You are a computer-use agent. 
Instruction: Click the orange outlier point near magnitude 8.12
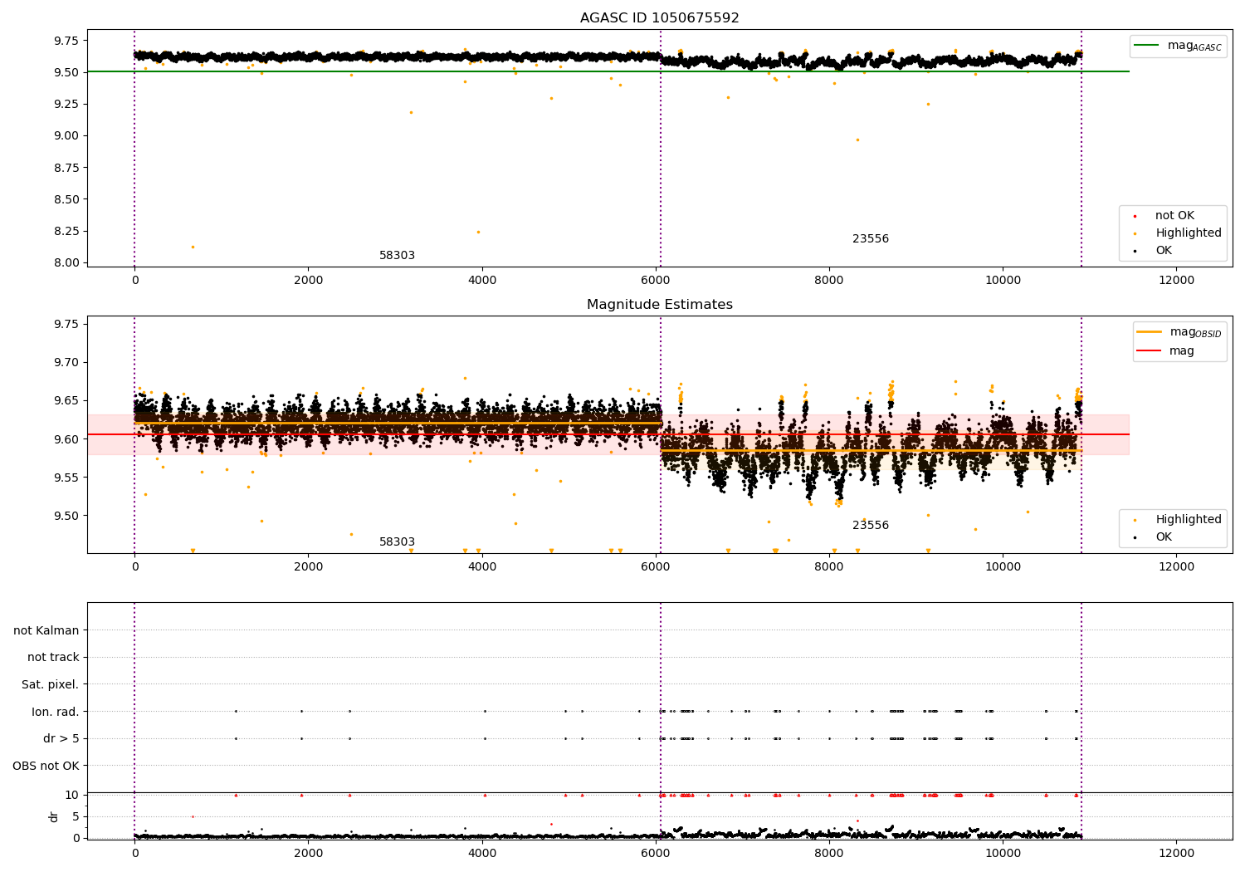coord(193,247)
